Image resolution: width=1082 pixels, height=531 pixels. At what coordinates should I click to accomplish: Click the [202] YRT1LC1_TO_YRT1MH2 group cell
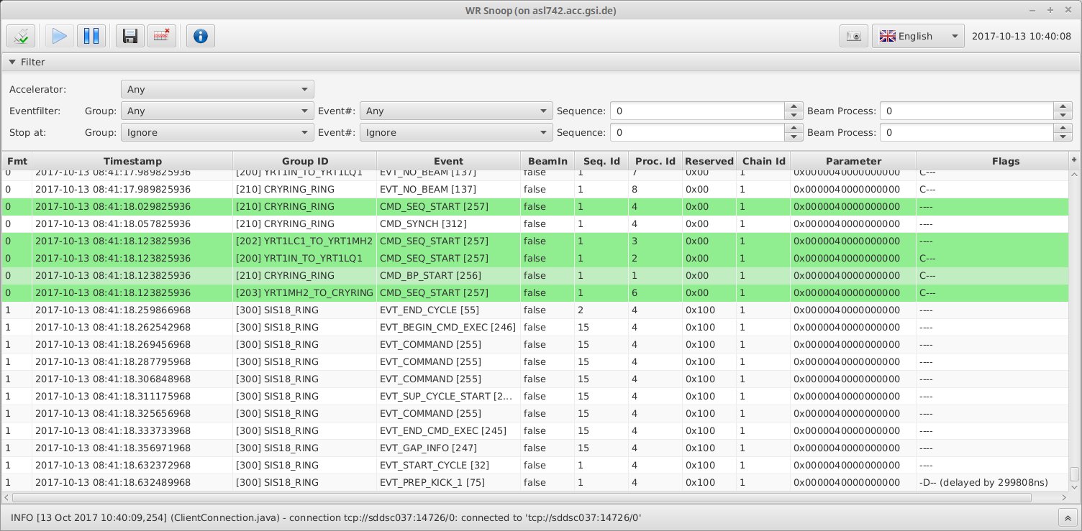pos(305,241)
